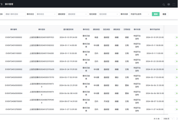Click the deadline time column header
Image resolution: width=178 pixels, height=120 pixels.
68,29
